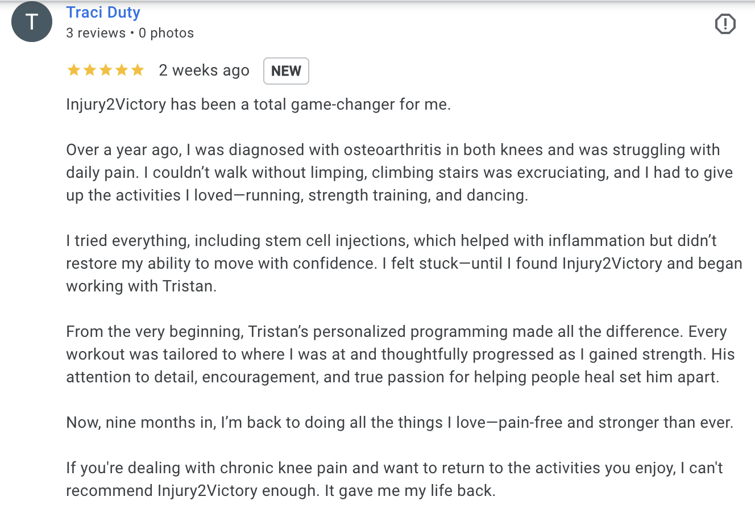This screenshot has width=755, height=509.
Task: Click the "3 reviews" reviewer count
Action: (x=96, y=33)
